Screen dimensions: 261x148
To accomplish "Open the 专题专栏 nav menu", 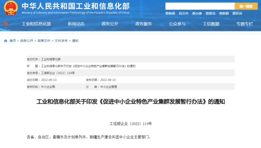I will pyautogui.click(x=245, y=24).
